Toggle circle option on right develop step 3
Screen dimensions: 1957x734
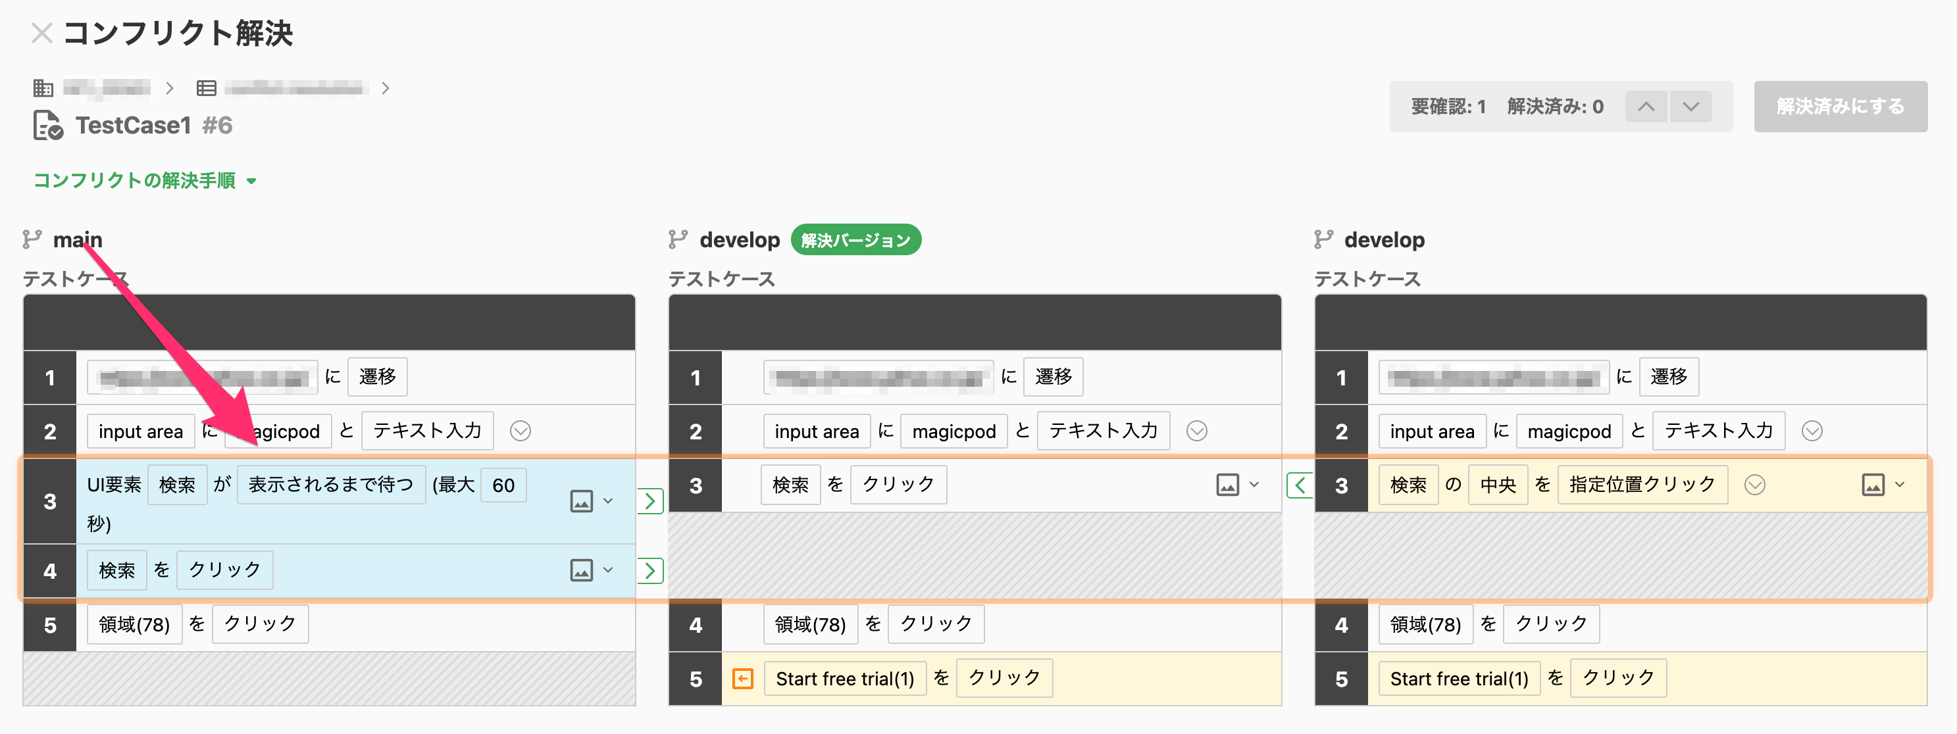(1754, 485)
